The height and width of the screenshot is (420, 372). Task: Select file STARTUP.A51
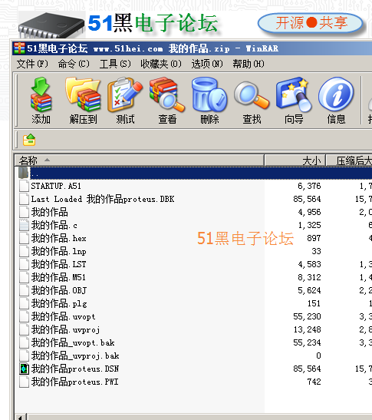[56, 186]
